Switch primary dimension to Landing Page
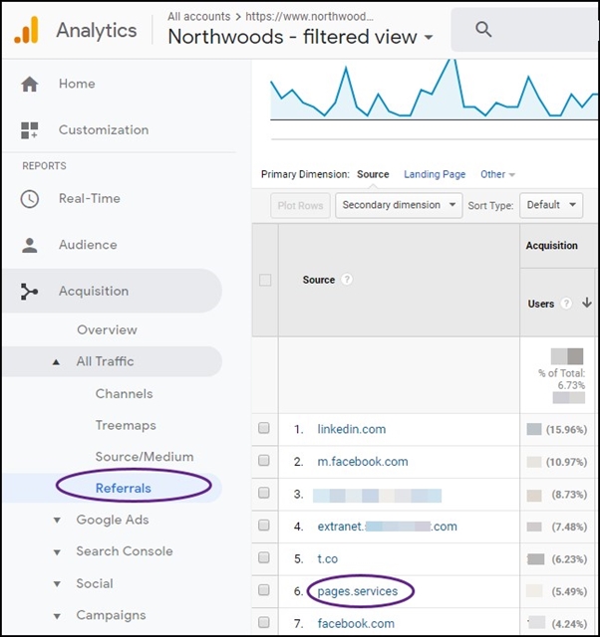Screen dimensions: 600x637 click(435, 174)
